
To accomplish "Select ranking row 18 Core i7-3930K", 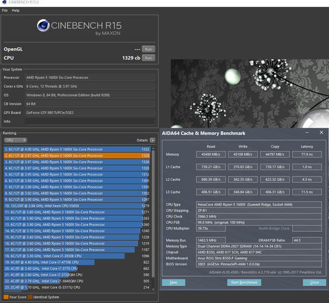I will click(77, 256).
